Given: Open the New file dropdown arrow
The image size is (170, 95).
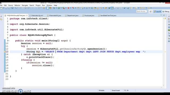Looking at the screenshot, I should [x=3, y=8].
